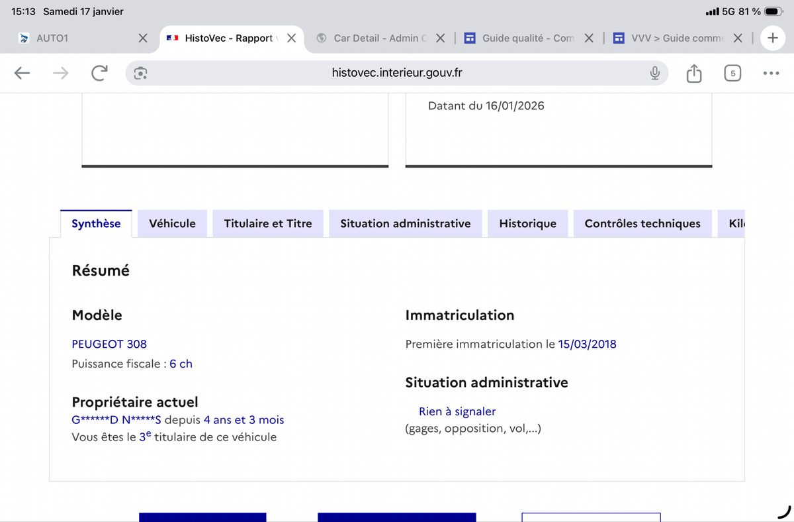Image resolution: width=794 pixels, height=522 pixels.
Task: Close the Guide qualité tab
Action: (x=589, y=38)
